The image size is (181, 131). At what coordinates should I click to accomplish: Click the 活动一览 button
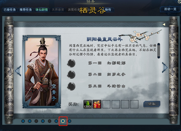click(170, 9)
